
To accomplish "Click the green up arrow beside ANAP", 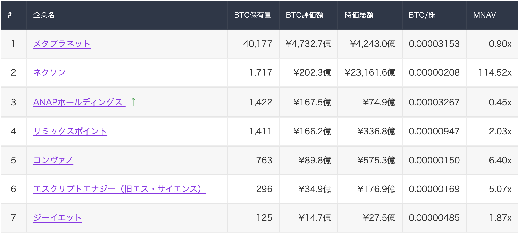I will [x=133, y=102].
